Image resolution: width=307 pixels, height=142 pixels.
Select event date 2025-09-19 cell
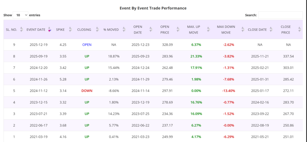[38, 56]
